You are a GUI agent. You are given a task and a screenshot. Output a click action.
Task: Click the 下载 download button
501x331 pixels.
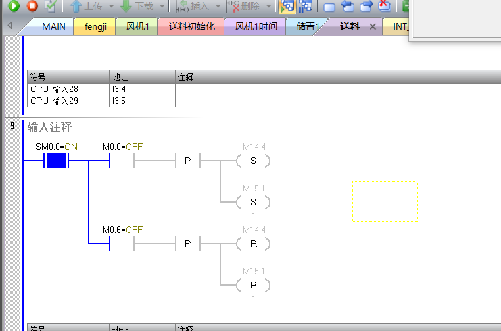[x=137, y=7]
